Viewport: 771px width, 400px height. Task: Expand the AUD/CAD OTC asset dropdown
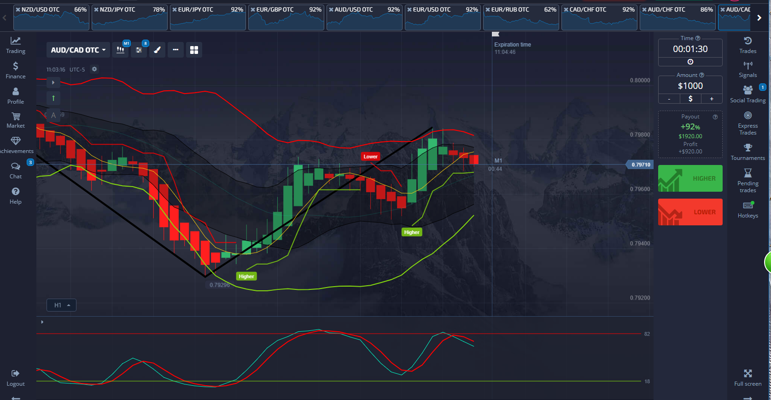click(78, 50)
